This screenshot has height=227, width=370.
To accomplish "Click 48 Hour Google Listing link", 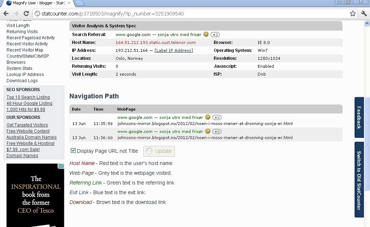I will pos(29,103).
